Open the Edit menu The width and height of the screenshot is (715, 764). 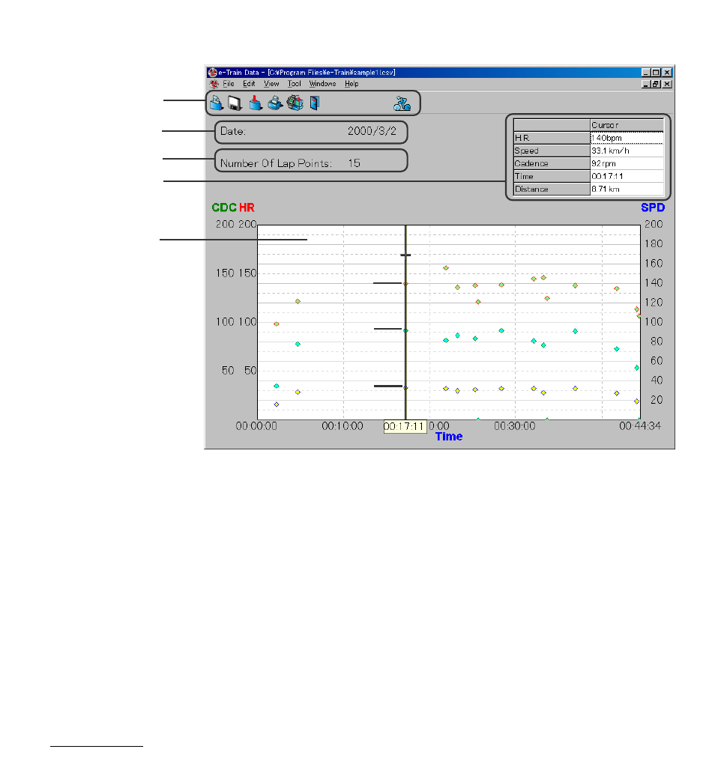pos(249,84)
